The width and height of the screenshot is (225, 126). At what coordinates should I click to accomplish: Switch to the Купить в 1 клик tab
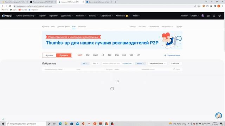(49, 27)
